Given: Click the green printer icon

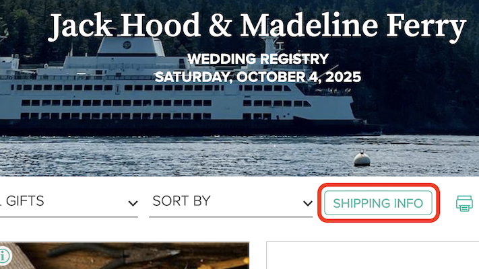Looking at the screenshot, I should [464, 203].
